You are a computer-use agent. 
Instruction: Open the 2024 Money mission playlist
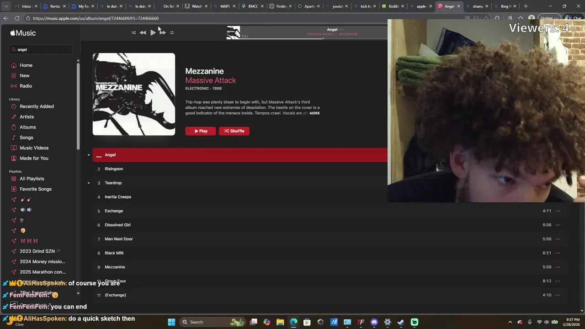tap(42, 262)
